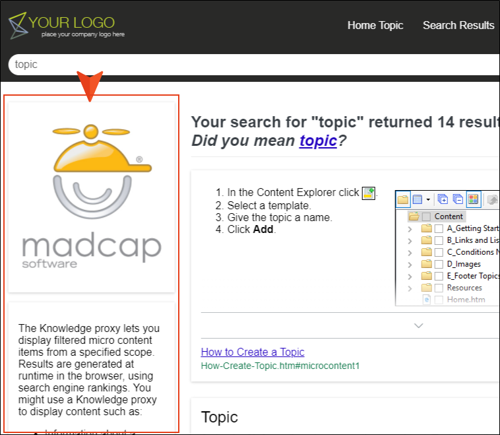This screenshot has width=500, height=435.
Task: Click the B_Links folder icon
Action: 426,240
